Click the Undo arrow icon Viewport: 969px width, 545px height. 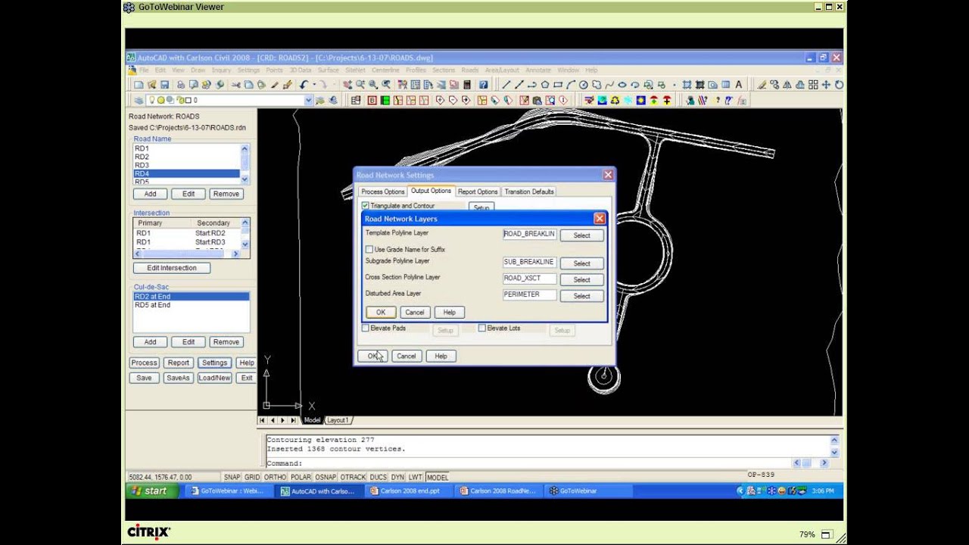pyautogui.click(x=303, y=85)
